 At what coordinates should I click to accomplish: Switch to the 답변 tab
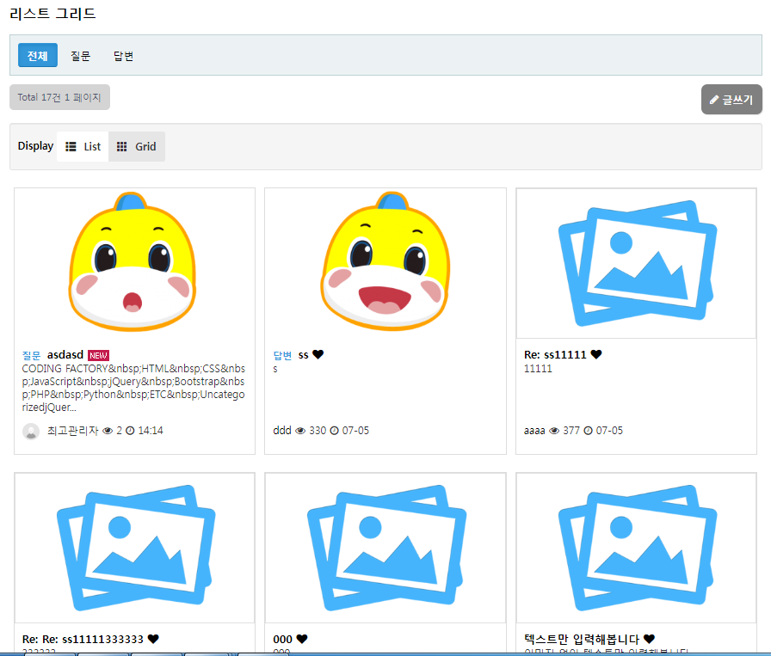tap(123, 56)
